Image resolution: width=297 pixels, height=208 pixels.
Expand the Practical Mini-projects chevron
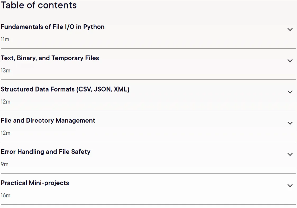[290, 186]
